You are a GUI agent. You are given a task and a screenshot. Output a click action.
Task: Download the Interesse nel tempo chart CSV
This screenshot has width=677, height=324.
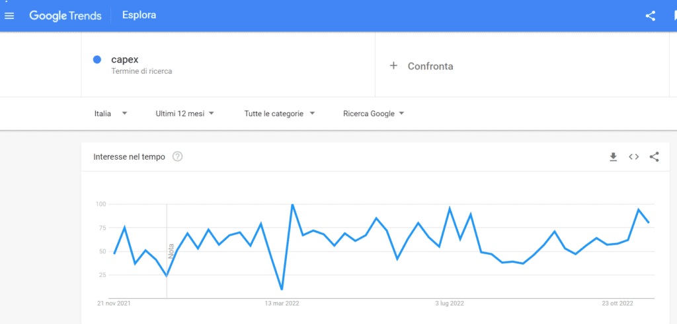613,157
